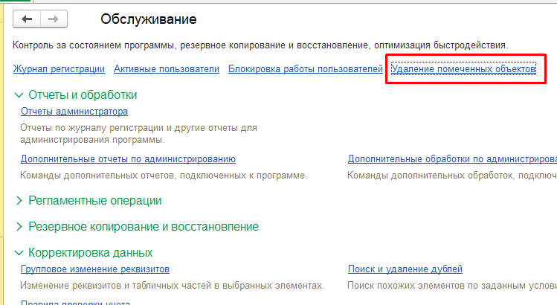Expand Резервное копирование и восстановление chevron
Image resolution: width=557 pixels, height=305 pixels.
coord(19,226)
